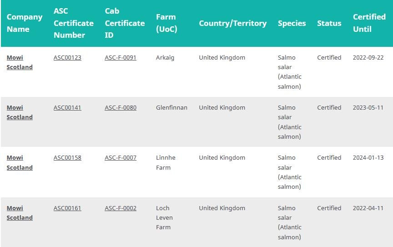Open Cab certificate ASC-F-0091 link
393x247 pixels.
click(x=121, y=58)
